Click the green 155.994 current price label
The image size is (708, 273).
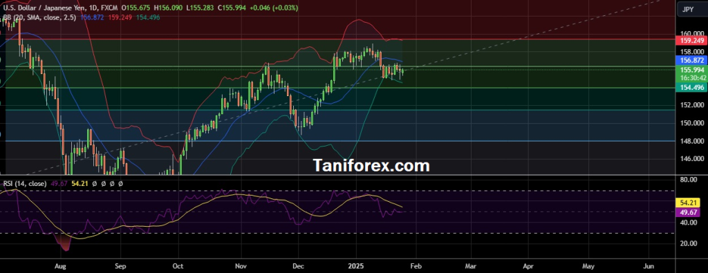coord(691,70)
